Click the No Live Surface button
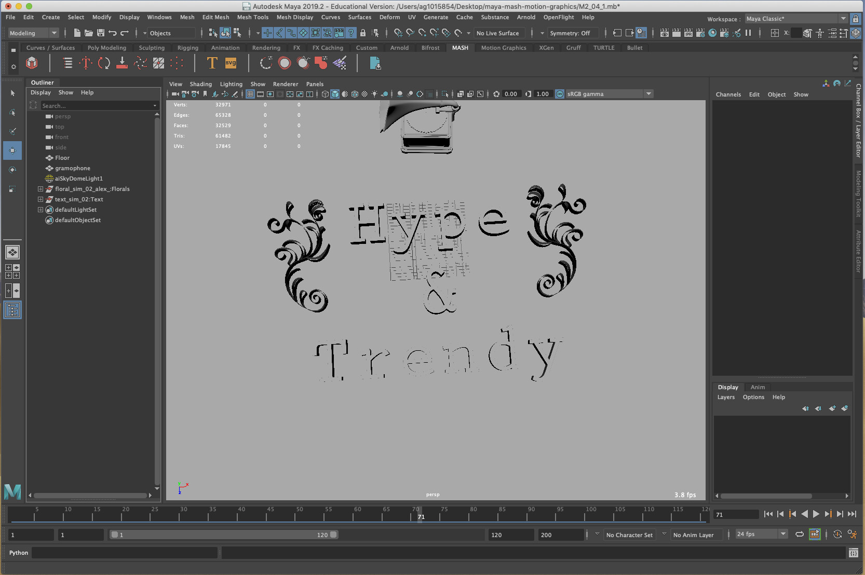The height and width of the screenshot is (575, 865). click(499, 33)
